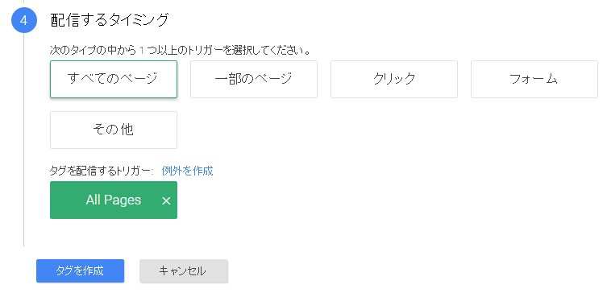The image size is (607, 293).
Task: Click the step 4 circle icon
Action: tap(24, 20)
